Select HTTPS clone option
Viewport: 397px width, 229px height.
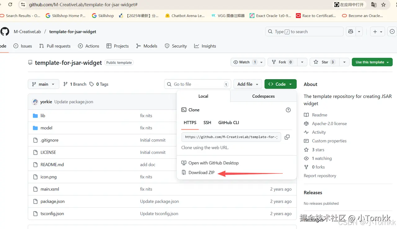190,123
